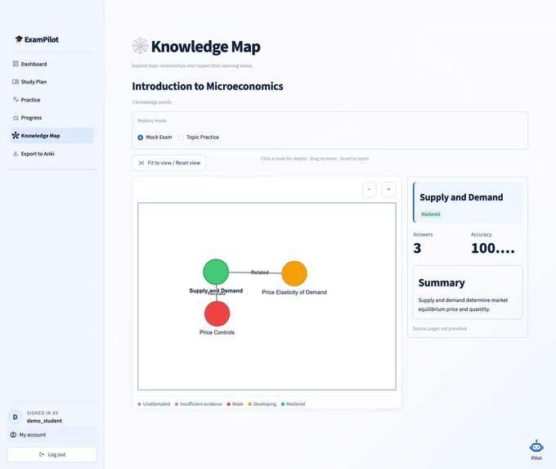556x469 pixels.
Task: Click the Progress chart icon
Action: [x=16, y=118]
